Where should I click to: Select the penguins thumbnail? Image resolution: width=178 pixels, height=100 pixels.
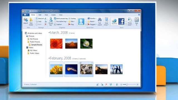click(117, 69)
